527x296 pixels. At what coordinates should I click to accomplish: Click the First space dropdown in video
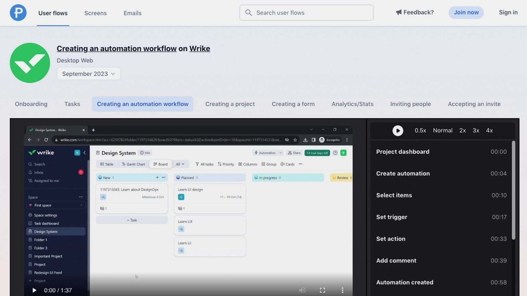(x=56, y=205)
